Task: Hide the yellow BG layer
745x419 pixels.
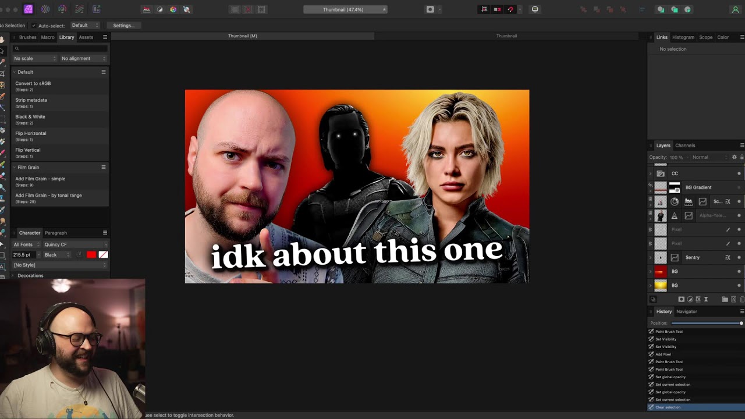Action: [739, 285]
